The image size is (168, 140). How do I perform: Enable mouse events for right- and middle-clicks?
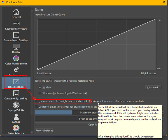(36, 101)
